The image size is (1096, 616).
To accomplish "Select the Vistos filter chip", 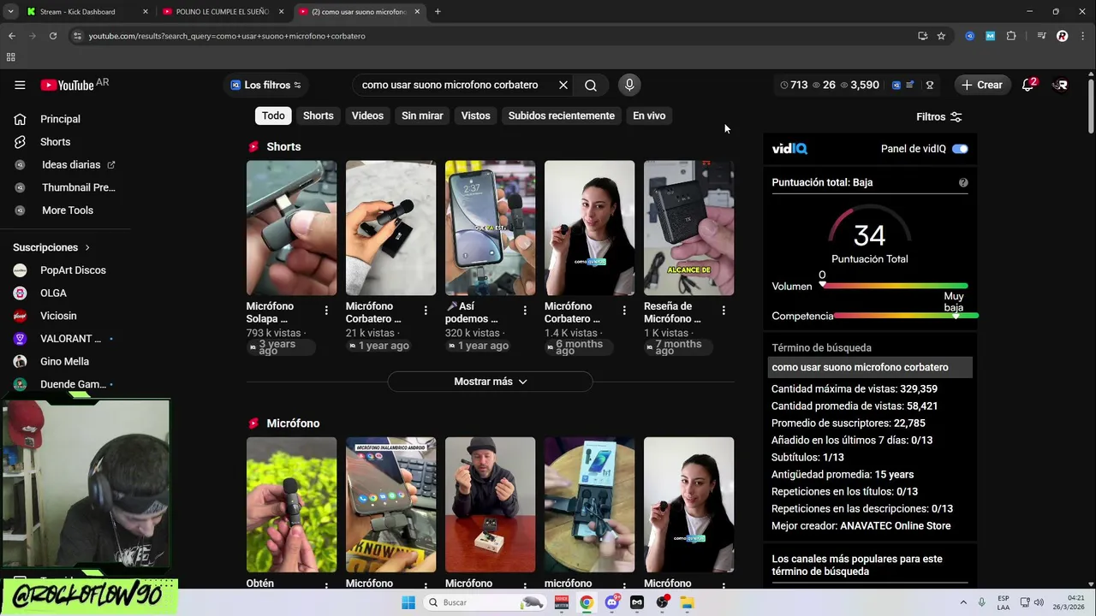I will tap(475, 115).
